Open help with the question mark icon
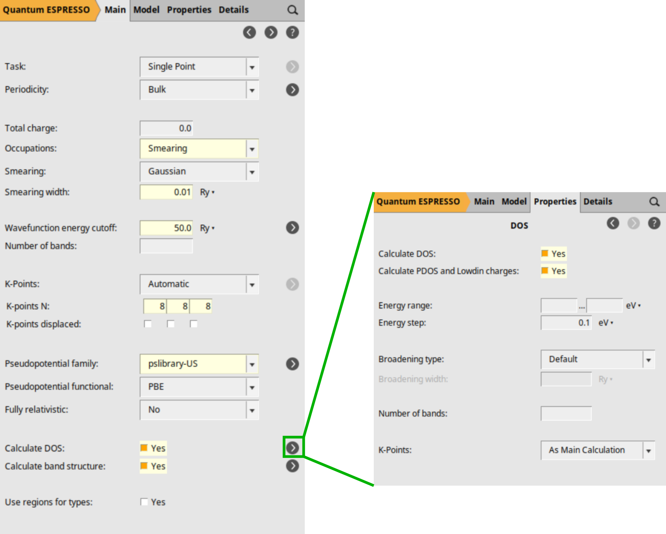The height and width of the screenshot is (534, 666). 292,32
